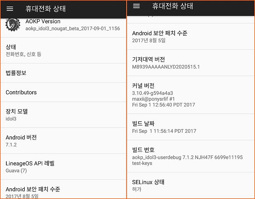Tap 휴대전화 상태 title in right screen

click(172, 6)
